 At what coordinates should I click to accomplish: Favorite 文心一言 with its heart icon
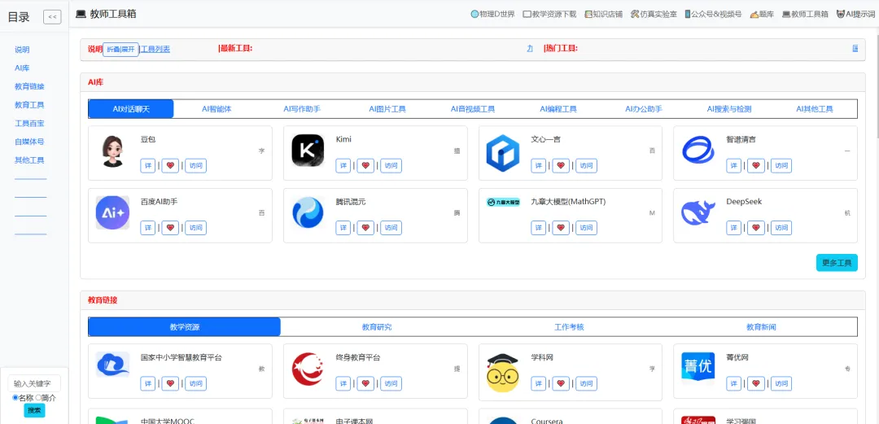point(561,165)
